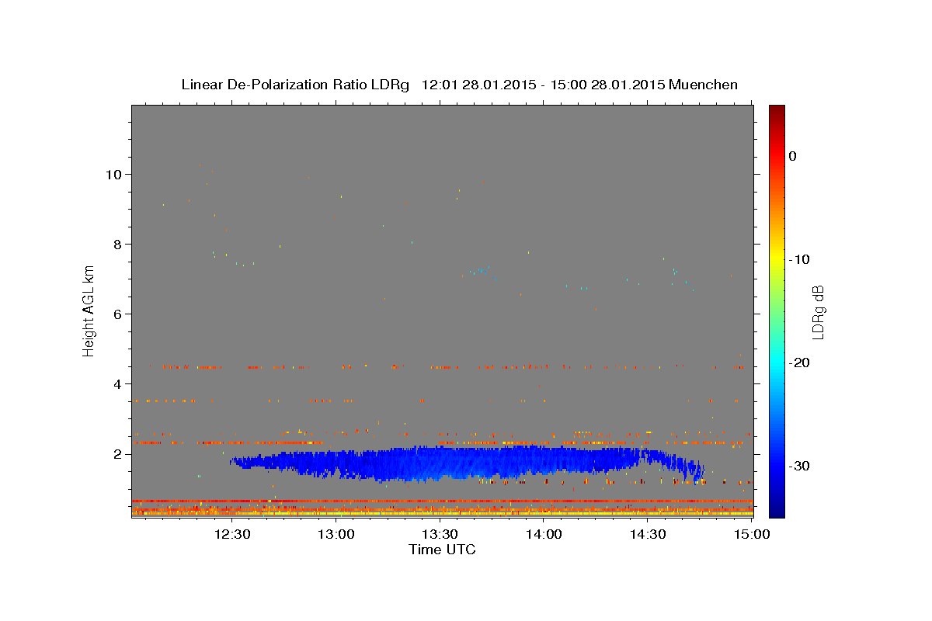This screenshot has height=621, width=932.
Task: Click the 13:00 time tick label
Action: (336, 534)
